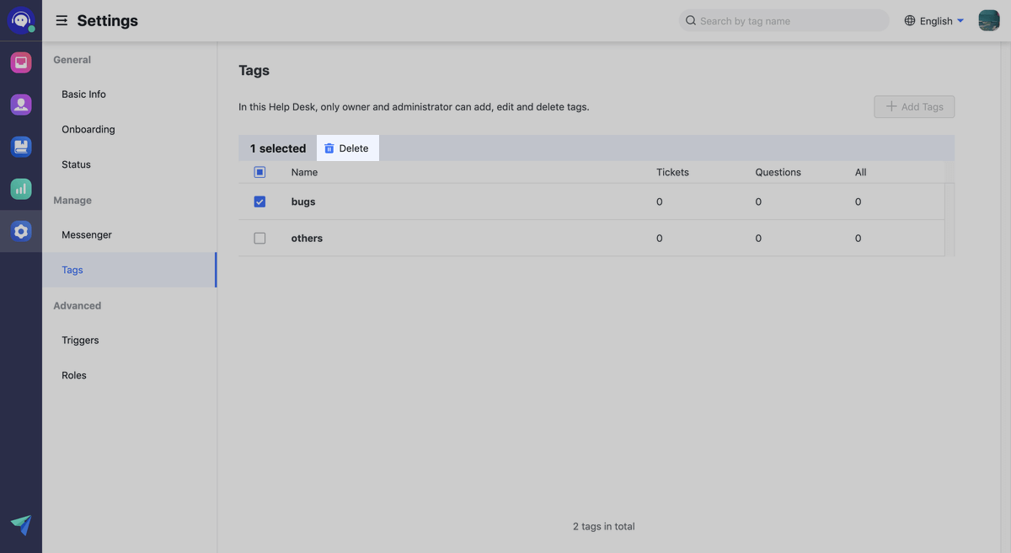
Task: Open the Basic Info settings page
Action: tap(84, 94)
